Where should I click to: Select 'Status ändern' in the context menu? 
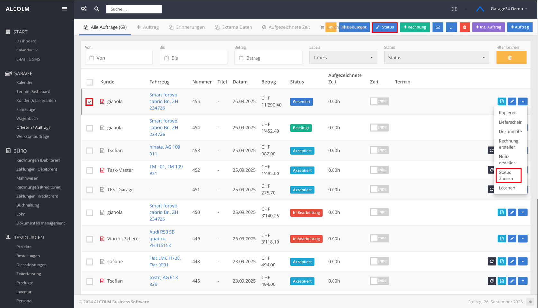coord(508,175)
